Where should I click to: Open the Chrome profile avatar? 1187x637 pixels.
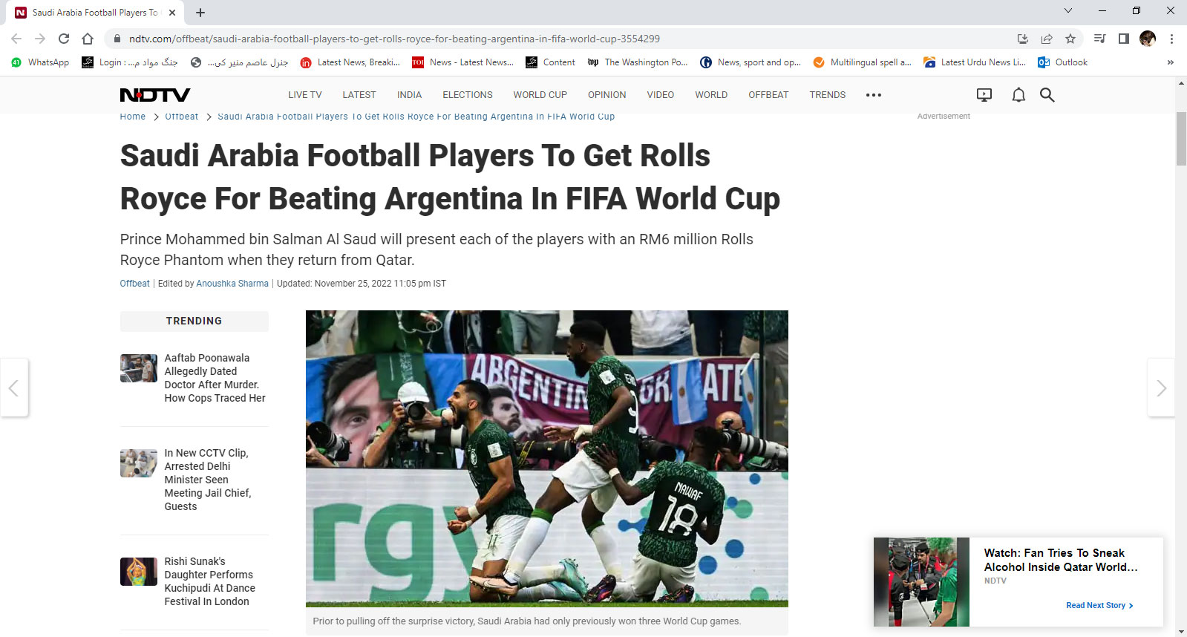[x=1148, y=39]
